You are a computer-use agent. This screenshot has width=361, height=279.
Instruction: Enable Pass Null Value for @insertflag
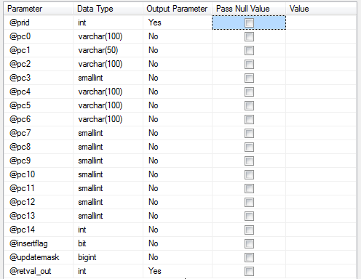[x=249, y=243]
